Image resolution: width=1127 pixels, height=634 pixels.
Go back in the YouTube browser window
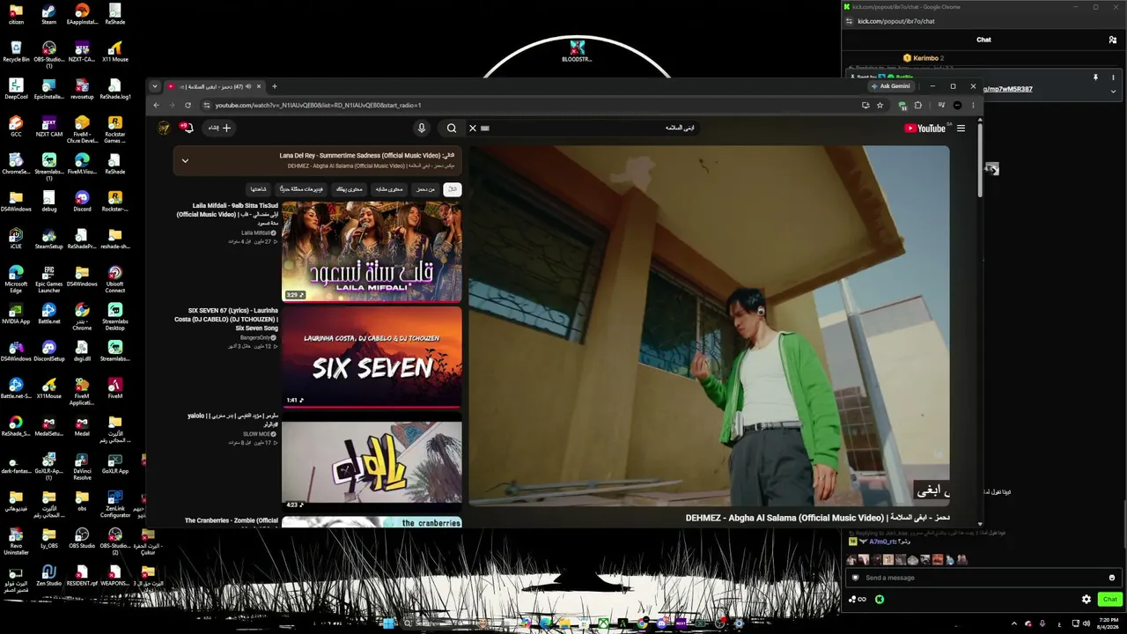(x=157, y=105)
